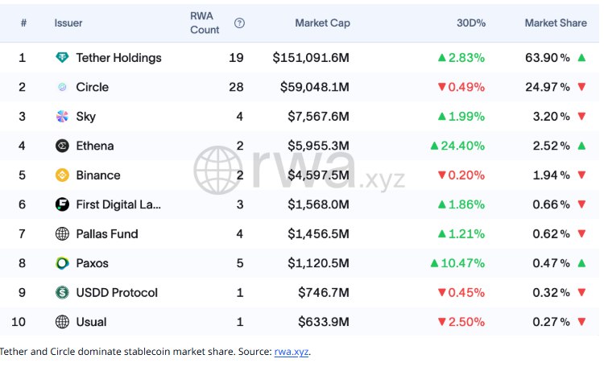Click the RWA count 19 in Tether row

tap(236, 58)
